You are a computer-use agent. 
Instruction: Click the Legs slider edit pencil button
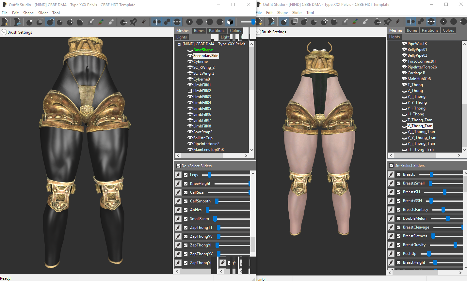tap(178, 175)
